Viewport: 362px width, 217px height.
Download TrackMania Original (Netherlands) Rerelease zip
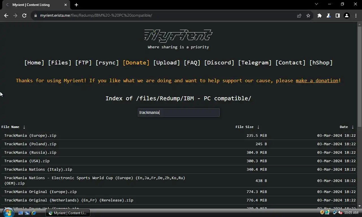[x=69, y=200]
